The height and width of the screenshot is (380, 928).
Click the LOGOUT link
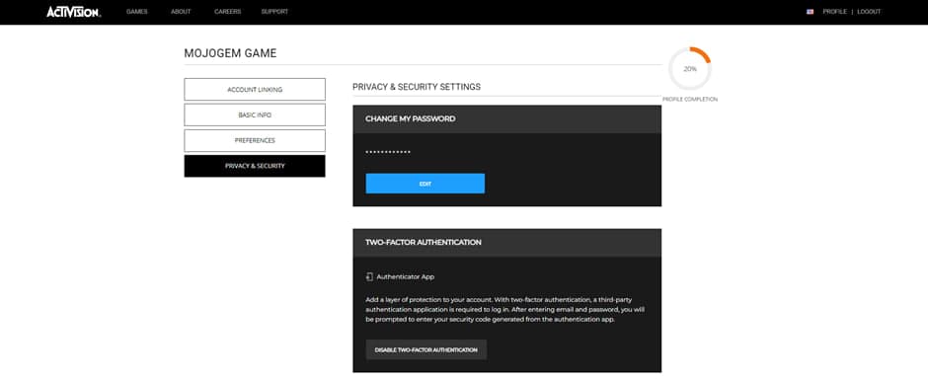[x=869, y=12]
